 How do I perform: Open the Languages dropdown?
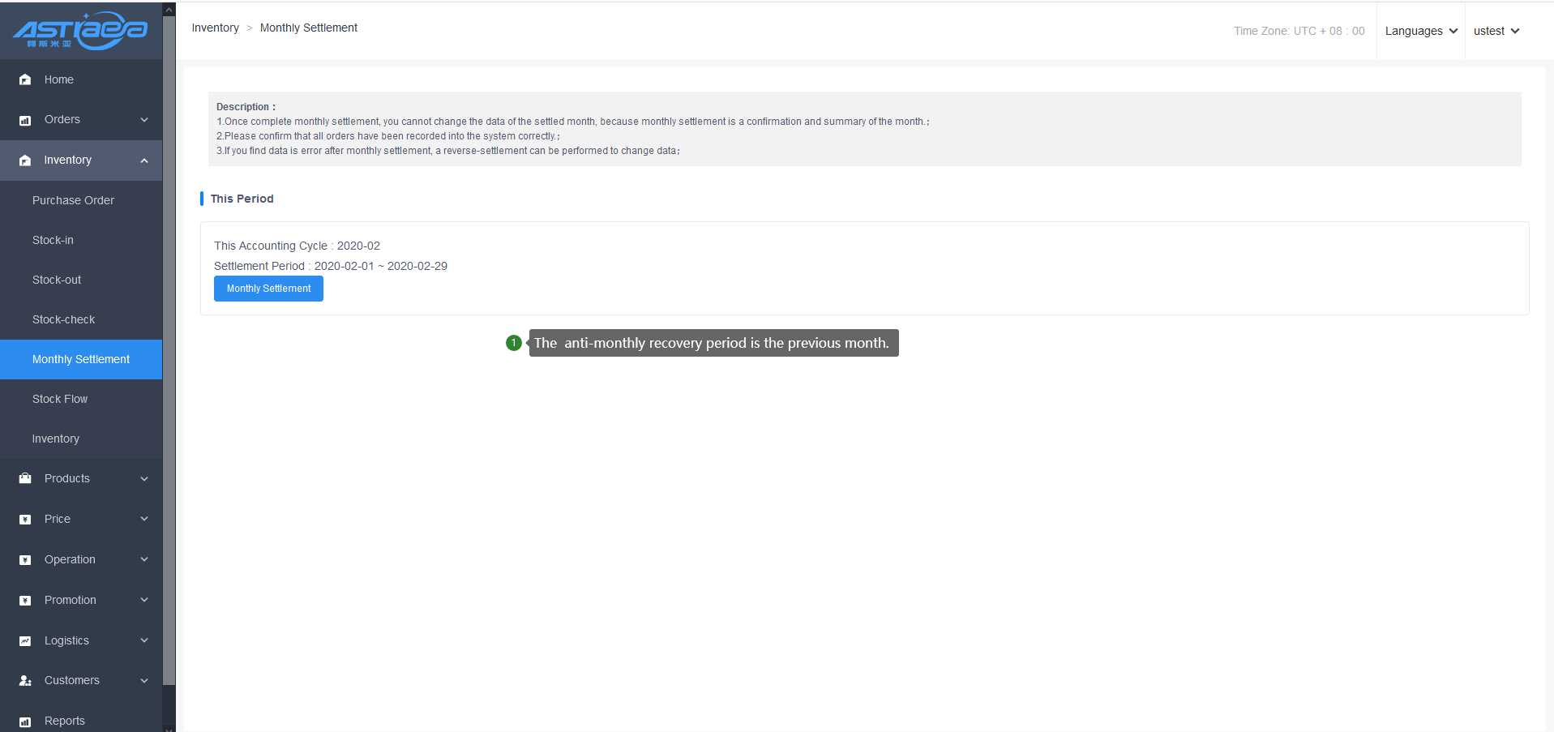(x=1420, y=31)
